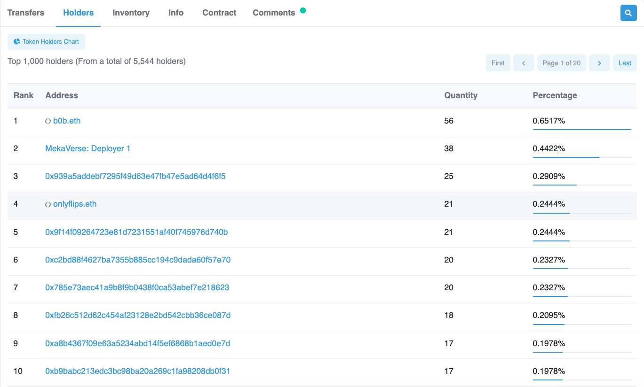Click quantity 25 in the rank 3 row

449,176
